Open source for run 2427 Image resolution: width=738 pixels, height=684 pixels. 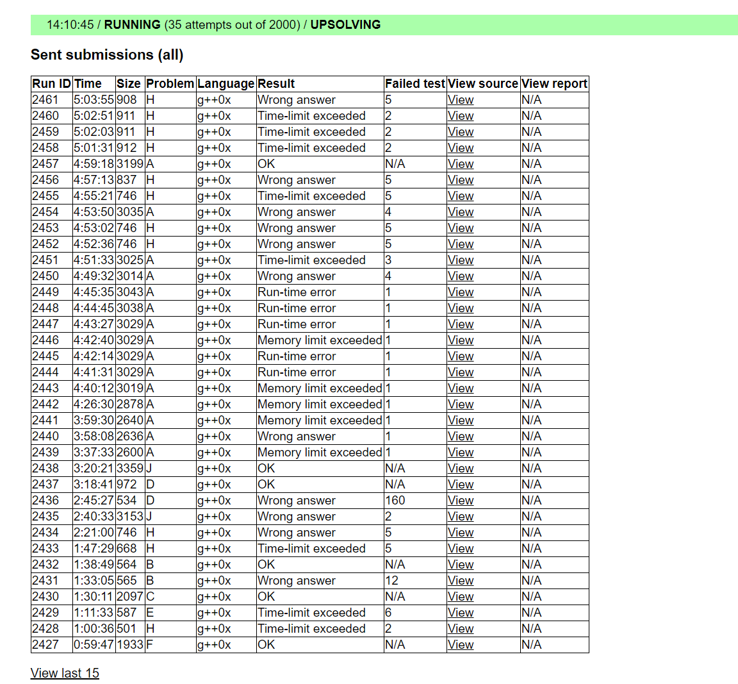pos(461,645)
